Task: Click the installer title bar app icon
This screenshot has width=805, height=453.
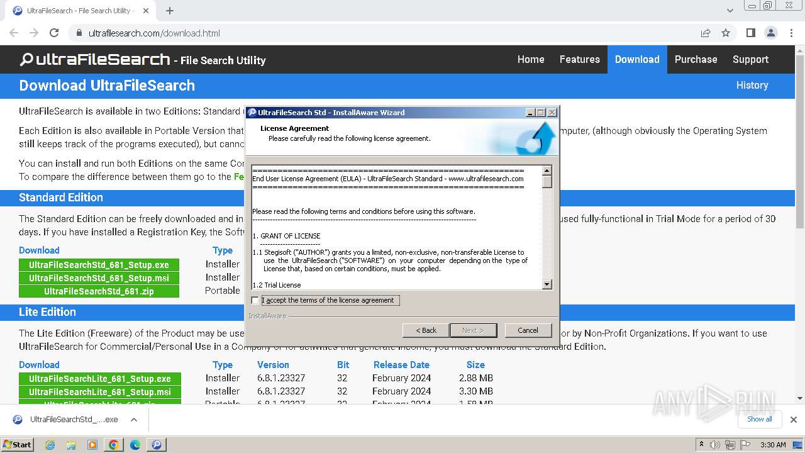Action: tap(252, 113)
